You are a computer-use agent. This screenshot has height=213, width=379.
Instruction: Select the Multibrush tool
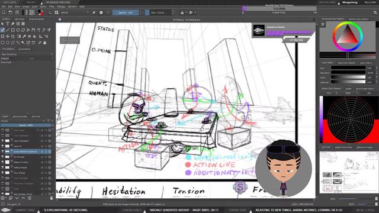49,30
